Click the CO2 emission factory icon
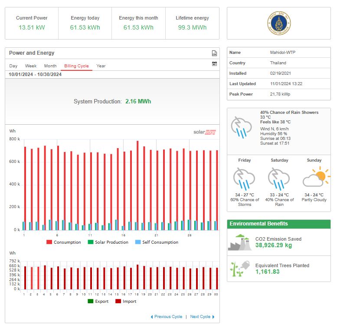 click(239, 242)
